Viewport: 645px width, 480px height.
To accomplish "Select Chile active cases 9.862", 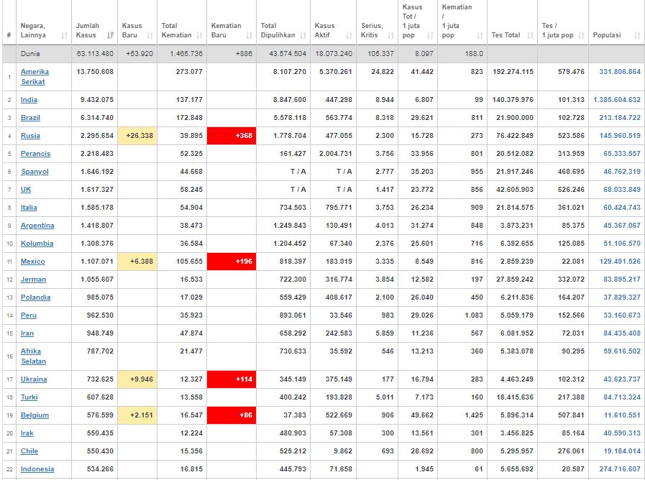I will [342, 451].
